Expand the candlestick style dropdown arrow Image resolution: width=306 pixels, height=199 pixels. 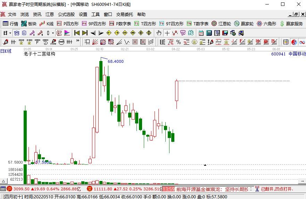coord(53,33)
